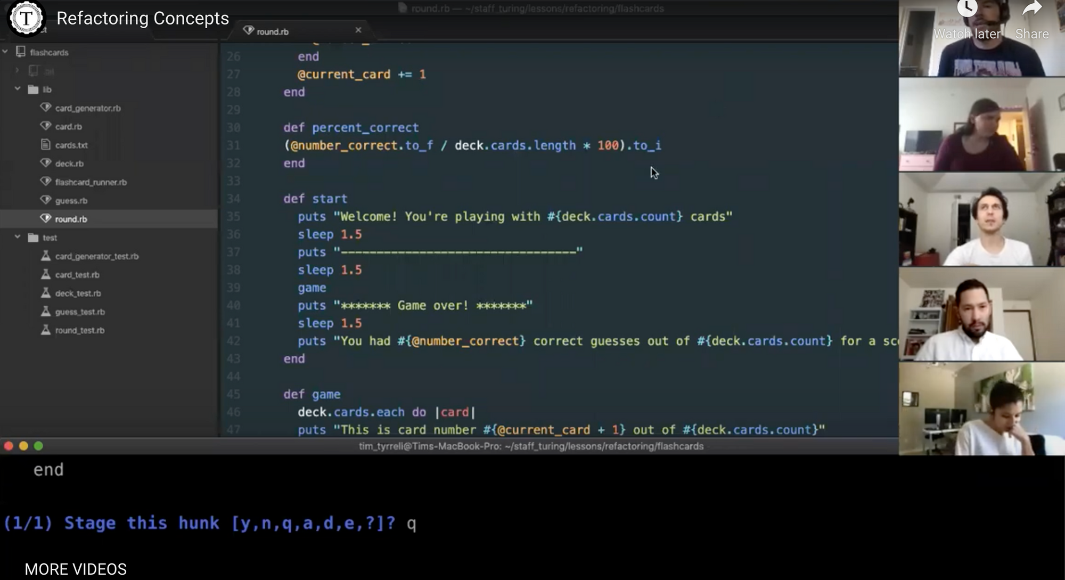
Task: Click the 'Game over!' puts line
Action: coord(415,306)
